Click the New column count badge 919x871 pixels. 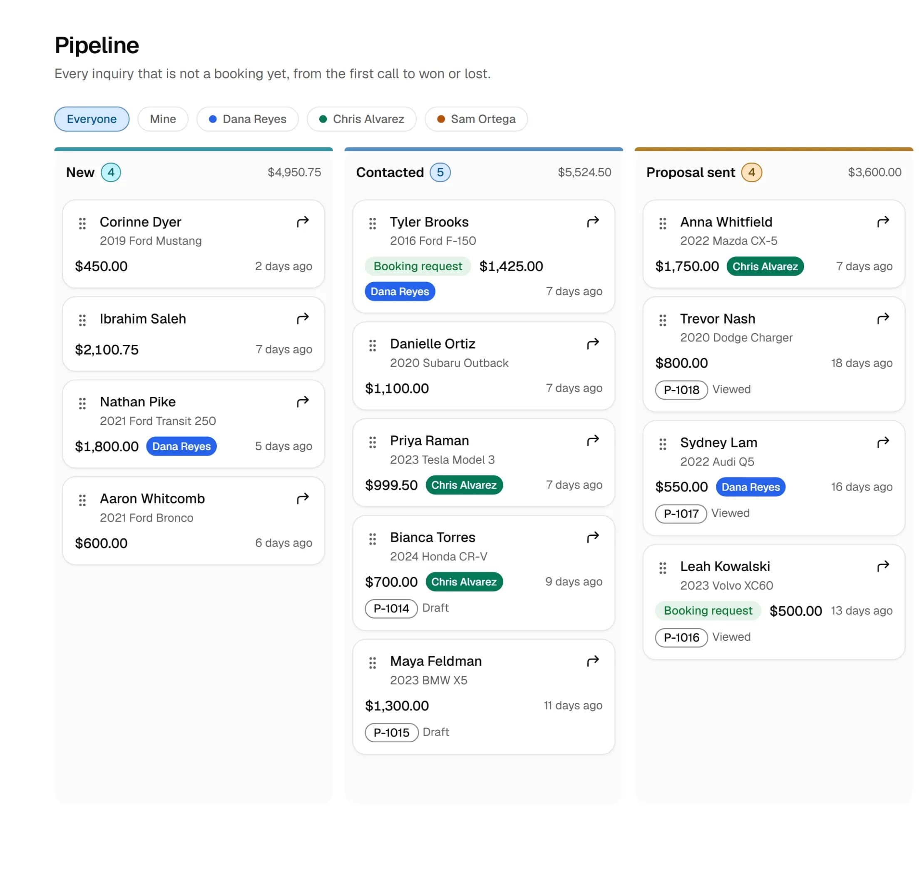pos(112,173)
